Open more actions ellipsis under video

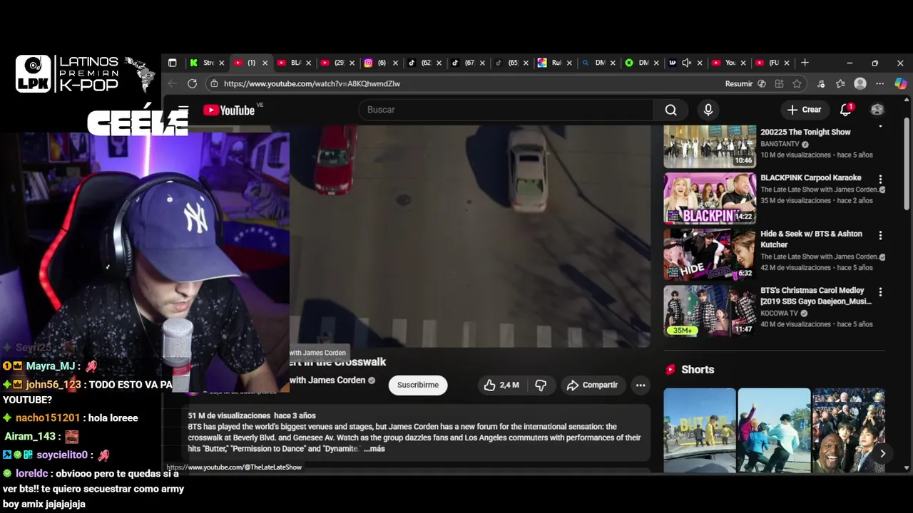pyautogui.click(x=641, y=385)
